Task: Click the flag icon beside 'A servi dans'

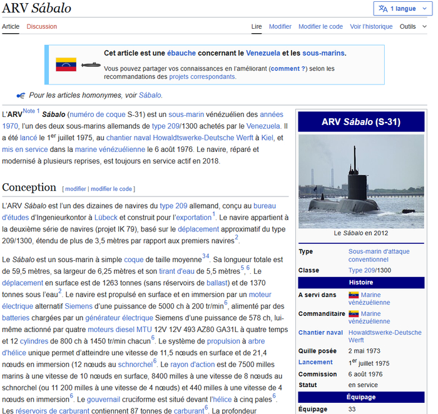Action: tap(354, 295)
